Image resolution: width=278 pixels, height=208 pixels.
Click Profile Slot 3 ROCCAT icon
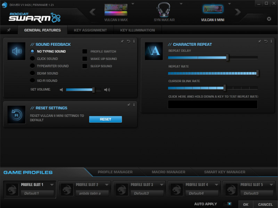click(122, 190)
